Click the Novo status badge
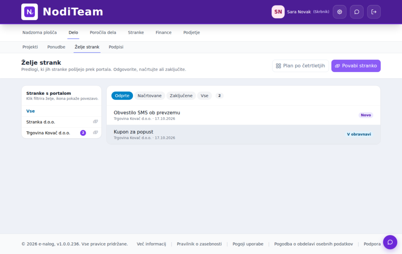The width and height of the screenshot is (402, 254). (x=365, y=115)
